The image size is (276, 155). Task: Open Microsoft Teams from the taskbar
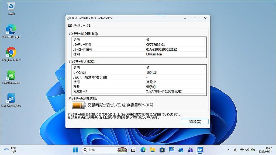coord(191,150)
